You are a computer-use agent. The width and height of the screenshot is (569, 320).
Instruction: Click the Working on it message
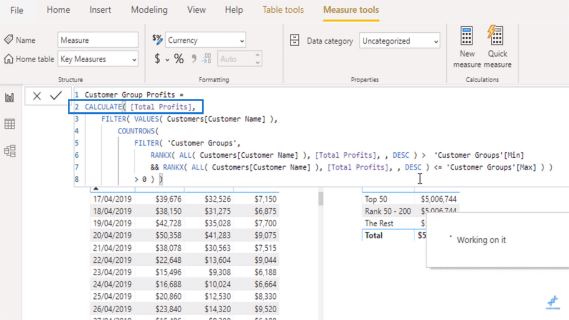481,240
